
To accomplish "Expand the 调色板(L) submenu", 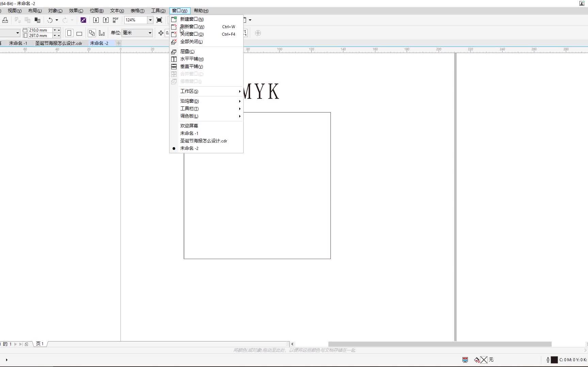I will (206, 116).
